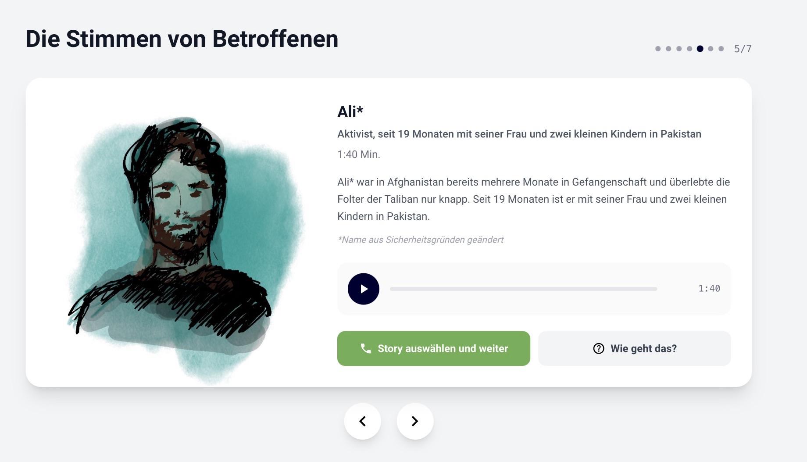Select the active fifth pagination dot
This screenshot has height=462, width=807.
(x=700, y=49)
